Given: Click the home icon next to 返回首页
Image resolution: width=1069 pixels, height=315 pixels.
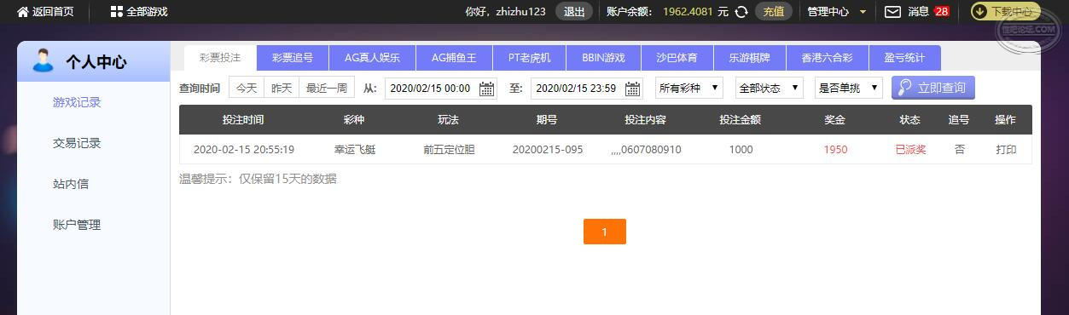Looking at the screenshot, I should coord(23,12).
